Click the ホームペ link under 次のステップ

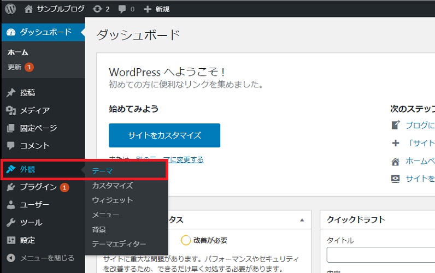pyautogui.click(x=420, y=161)
